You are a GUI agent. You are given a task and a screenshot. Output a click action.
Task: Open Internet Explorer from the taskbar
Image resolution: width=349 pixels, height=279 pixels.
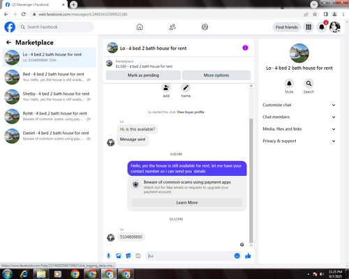tap(24, 274)
